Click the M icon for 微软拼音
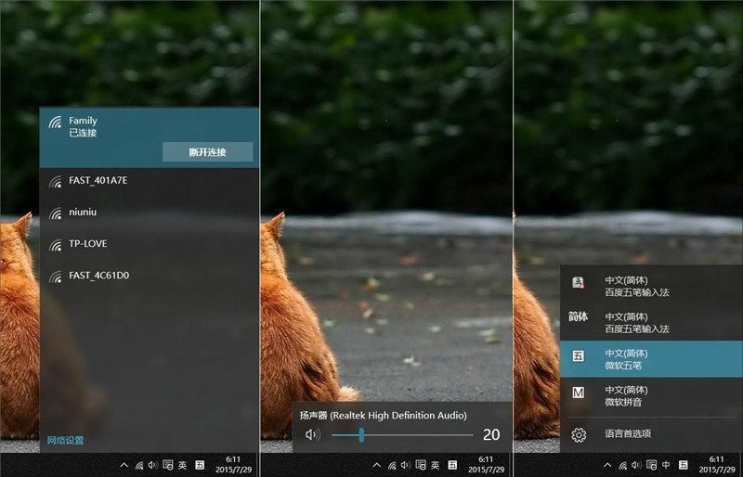 578,393
